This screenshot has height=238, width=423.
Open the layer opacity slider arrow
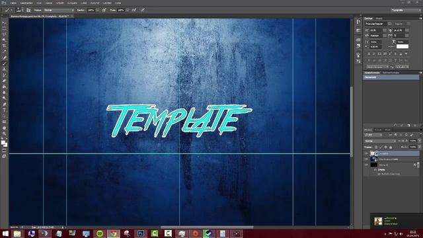pos(419,141)
